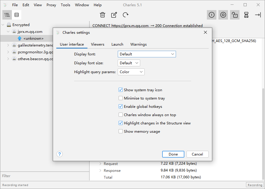Screen dimensions: 265x189
Task: Toggle the Recording circle icon
Action: click(x=223, y=15)
